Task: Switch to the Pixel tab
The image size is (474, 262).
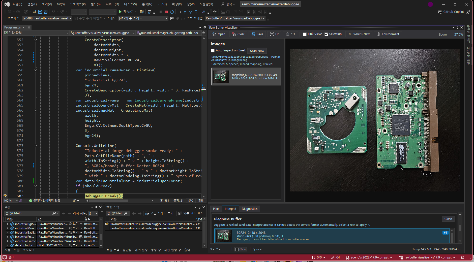Action: [216, 209]
